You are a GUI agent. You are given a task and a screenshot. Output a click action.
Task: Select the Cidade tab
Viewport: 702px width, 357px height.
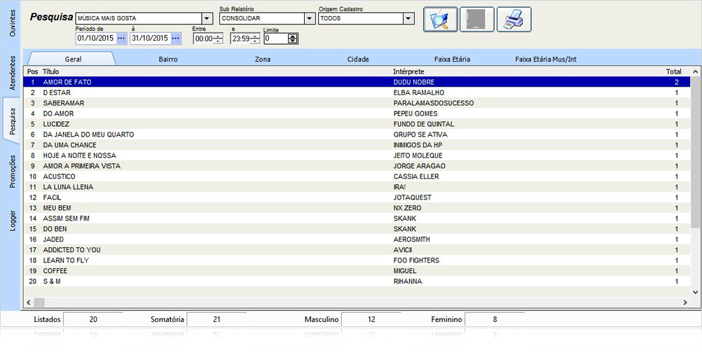pyautogui.click(x=358, y=59)
